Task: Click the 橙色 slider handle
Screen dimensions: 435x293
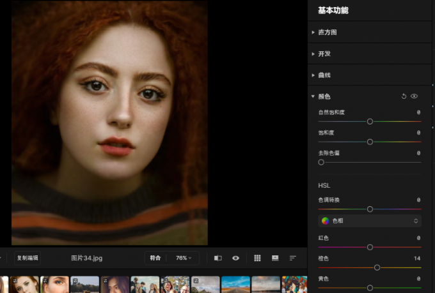Action: point(377,267)
